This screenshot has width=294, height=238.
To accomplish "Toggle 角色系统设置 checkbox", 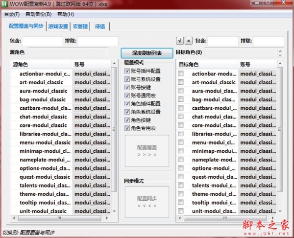I will click(127, 112).
